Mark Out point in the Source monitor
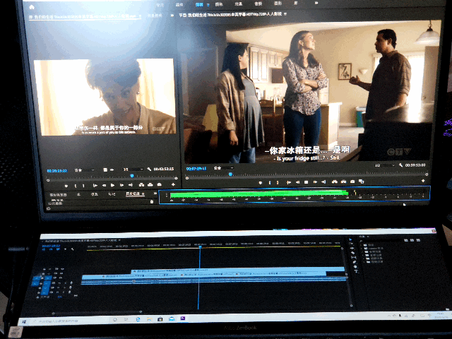 point(83,186)
